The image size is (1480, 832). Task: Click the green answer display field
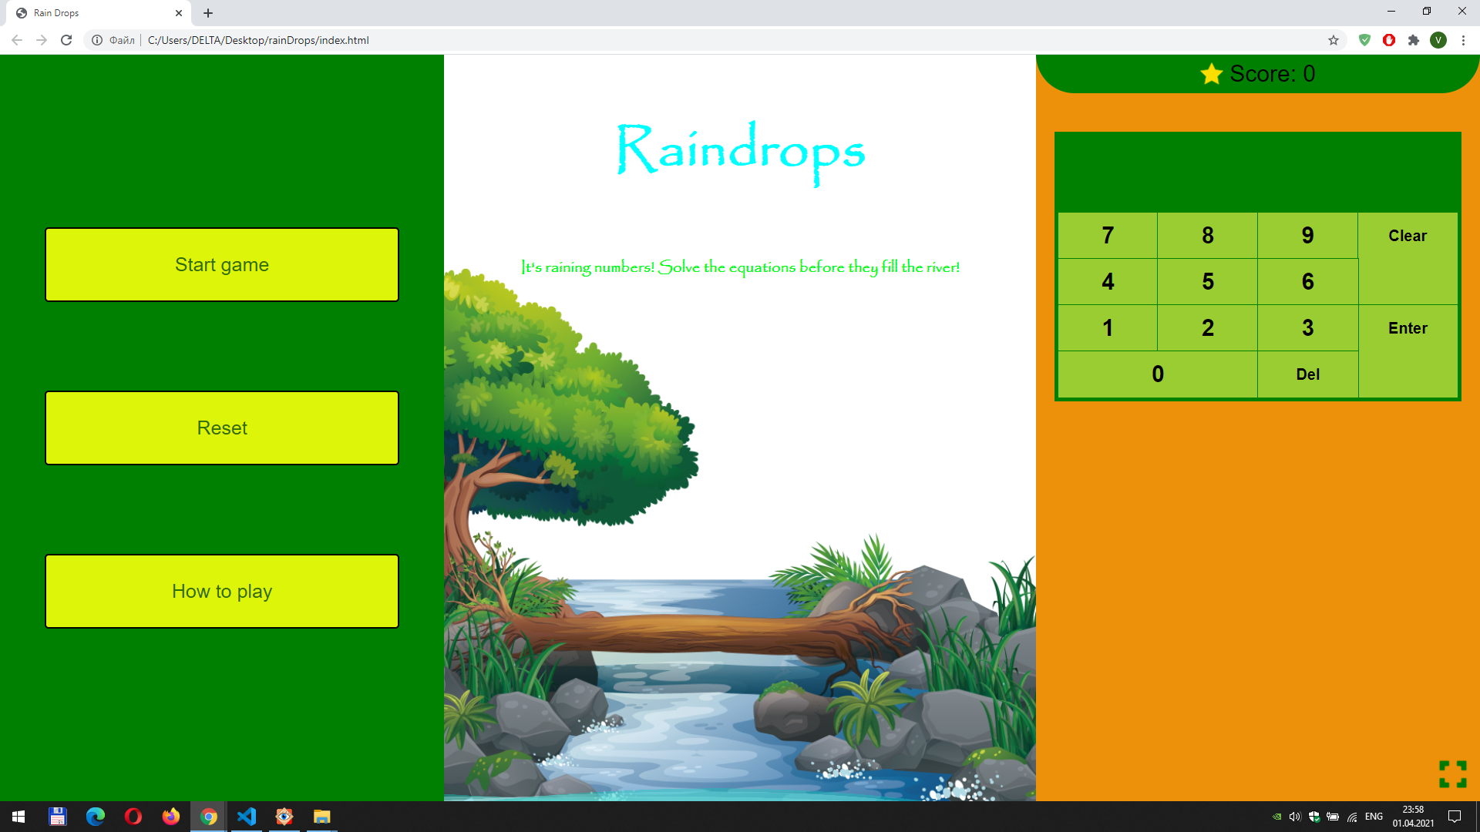coord(1258,172)
